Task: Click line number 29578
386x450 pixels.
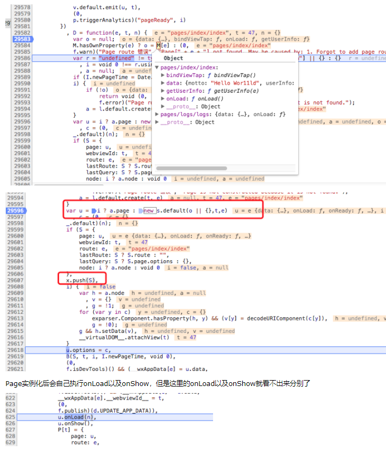Action: 22,8
